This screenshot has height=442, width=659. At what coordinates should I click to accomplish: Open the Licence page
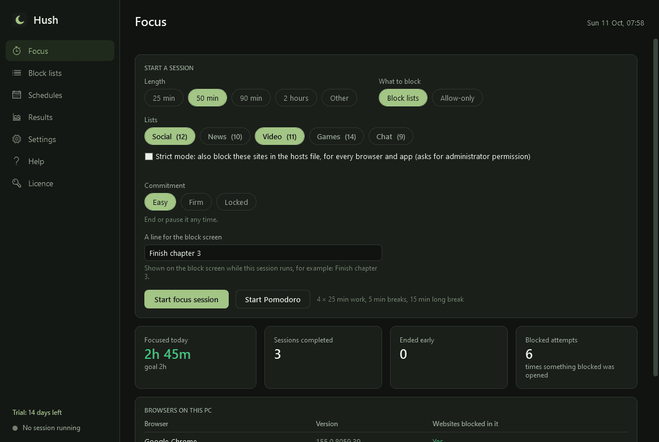(60, 183)
